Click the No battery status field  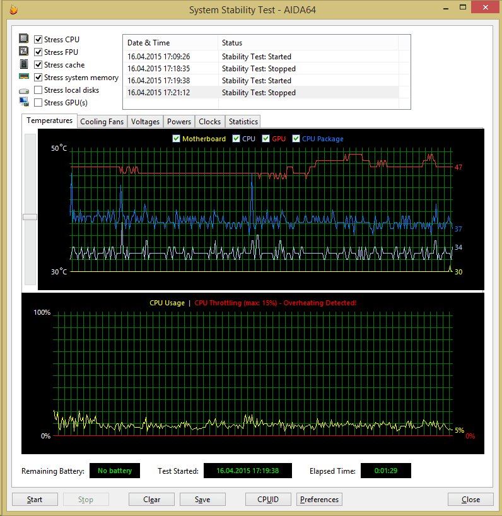(x=115, y=471)
